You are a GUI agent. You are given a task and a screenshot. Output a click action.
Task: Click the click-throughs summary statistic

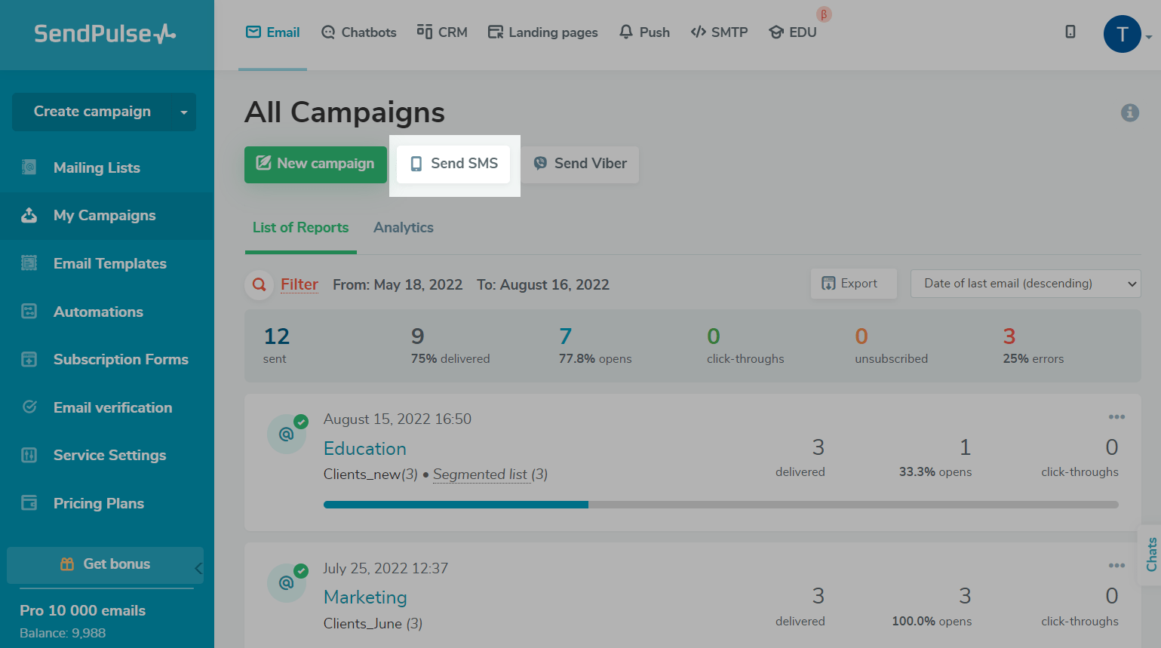point(745,345)
